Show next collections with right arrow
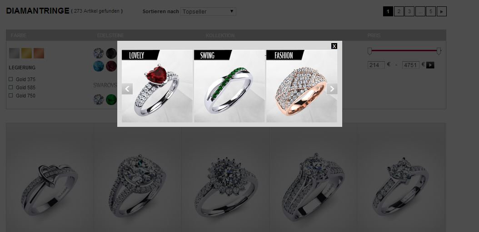 (332, 89)
